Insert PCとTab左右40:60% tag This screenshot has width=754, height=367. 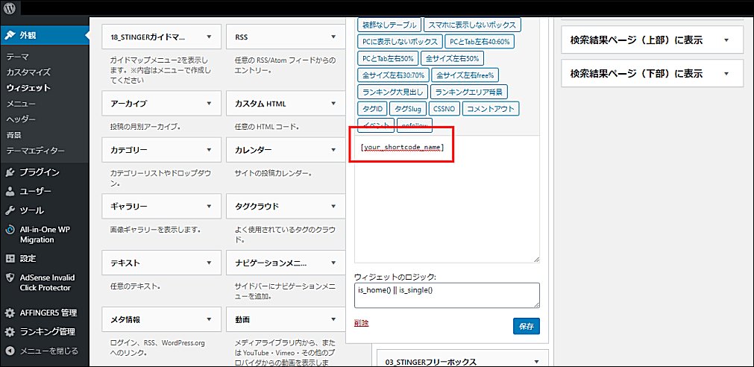pyautogui.click(x=480, y=41)
